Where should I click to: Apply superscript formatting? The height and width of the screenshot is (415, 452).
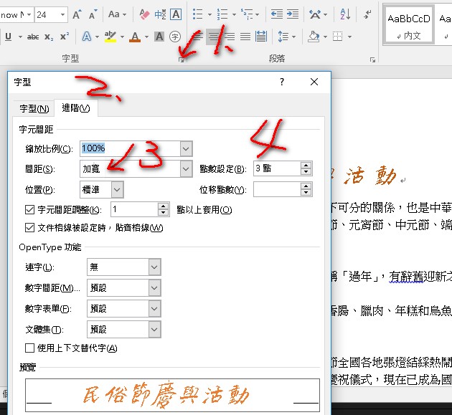[x=65, y=37]
